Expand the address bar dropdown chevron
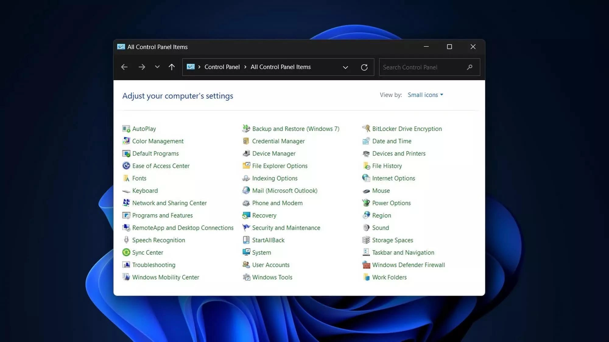The height and width of the screenshot is (342, 609). click(x=345, y=67)
